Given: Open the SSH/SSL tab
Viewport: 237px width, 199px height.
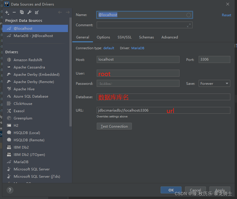Looking at the screenshot, I should point(125,37).
